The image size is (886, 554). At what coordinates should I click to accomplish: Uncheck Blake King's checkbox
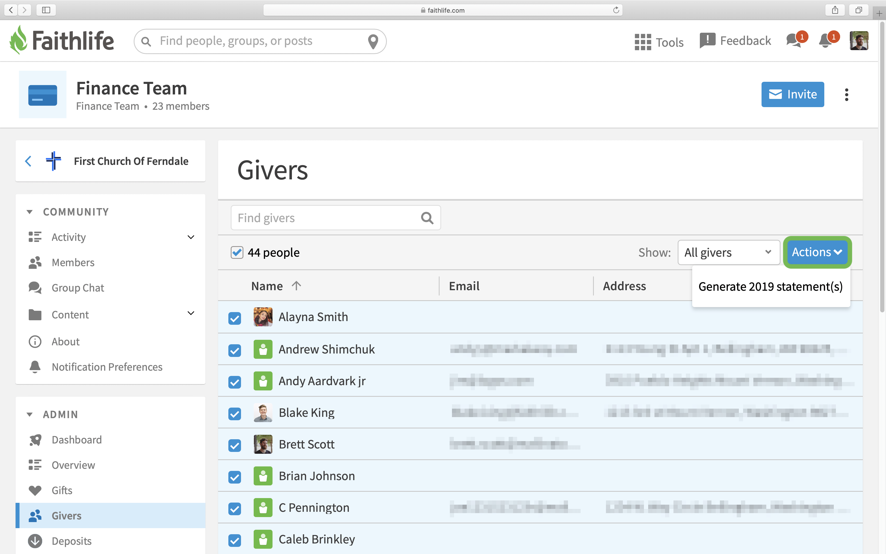click(235, 414)
